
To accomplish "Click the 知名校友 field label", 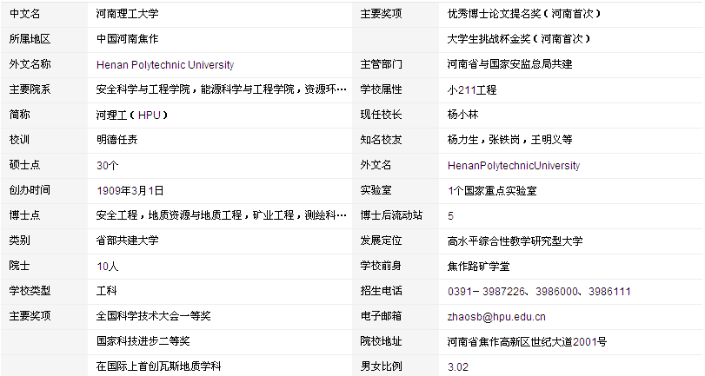I will click(381, 140).
